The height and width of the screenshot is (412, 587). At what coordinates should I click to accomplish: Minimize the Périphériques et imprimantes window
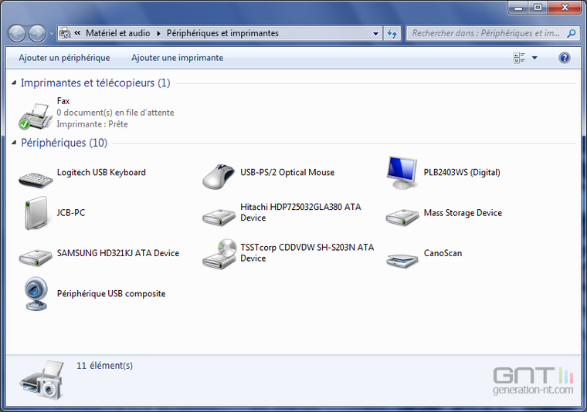pyautogui.click(x=518, y=8)
